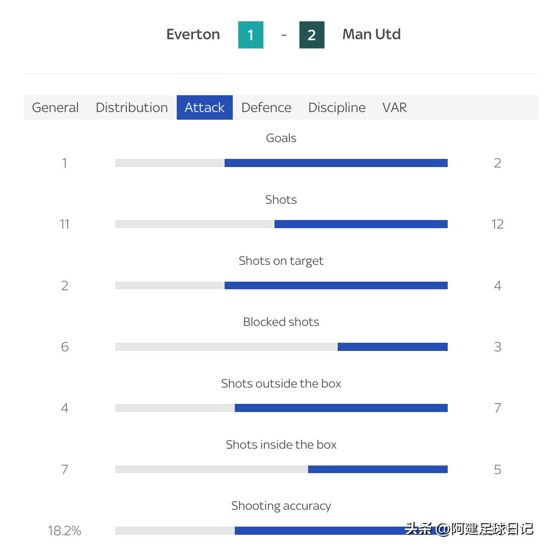The height and width of the screenshot is (548, 546).
Task: Click Everton's 18.2% shooting accuracy value
Action: 65,531
